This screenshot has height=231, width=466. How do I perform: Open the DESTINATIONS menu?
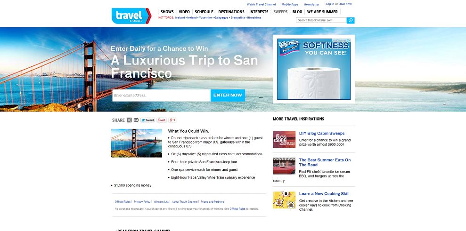[231, 12]
